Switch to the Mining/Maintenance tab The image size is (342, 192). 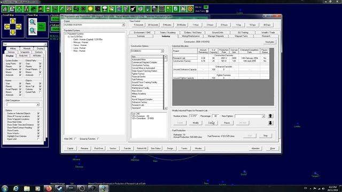pyautogui.click(x=191, y=36)
